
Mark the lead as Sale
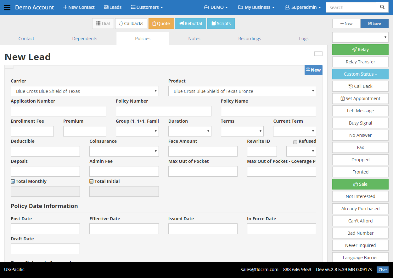pos(360,184)
